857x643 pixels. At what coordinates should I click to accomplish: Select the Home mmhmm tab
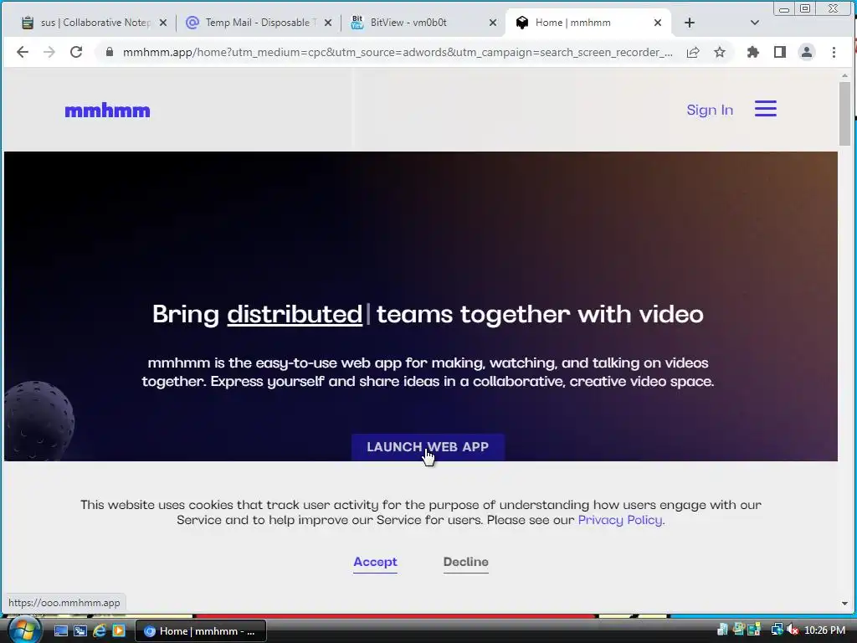tap(588, 23)
